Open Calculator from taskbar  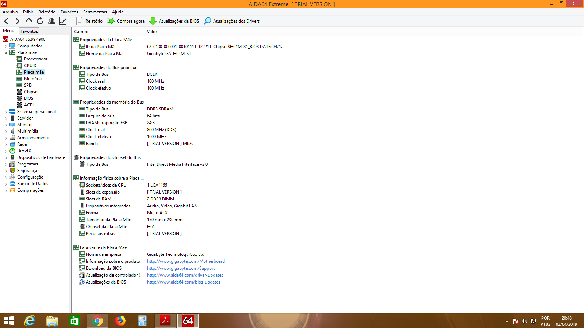(x=143, y=321)
